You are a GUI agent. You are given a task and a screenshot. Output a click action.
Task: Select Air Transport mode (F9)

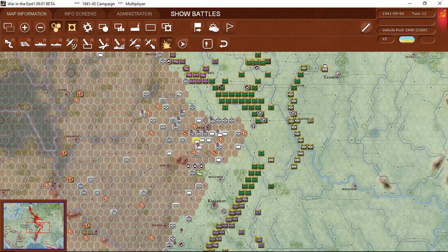pos(135,43)
